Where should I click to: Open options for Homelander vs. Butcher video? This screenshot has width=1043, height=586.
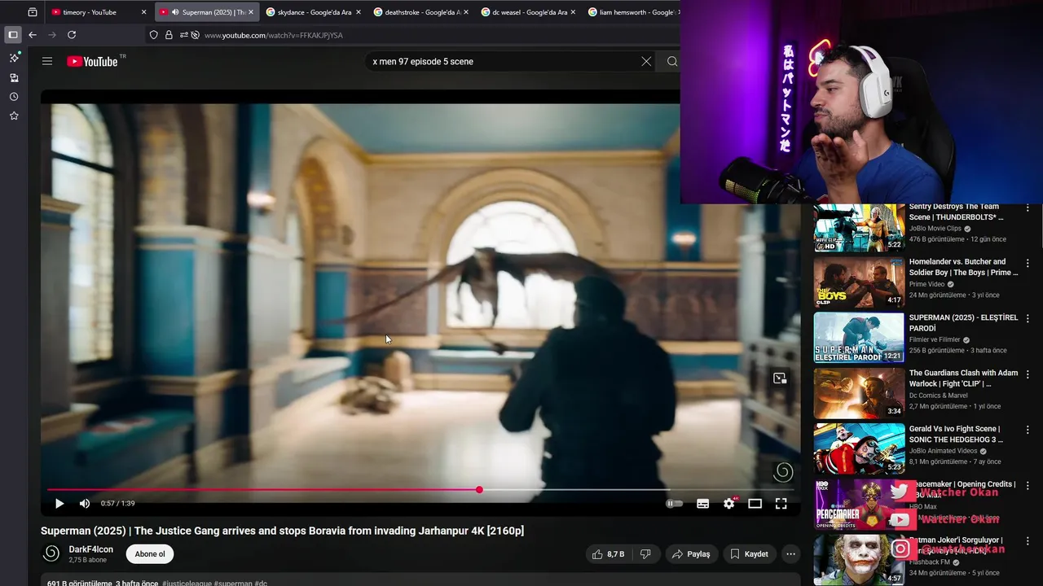(1028, 263)
